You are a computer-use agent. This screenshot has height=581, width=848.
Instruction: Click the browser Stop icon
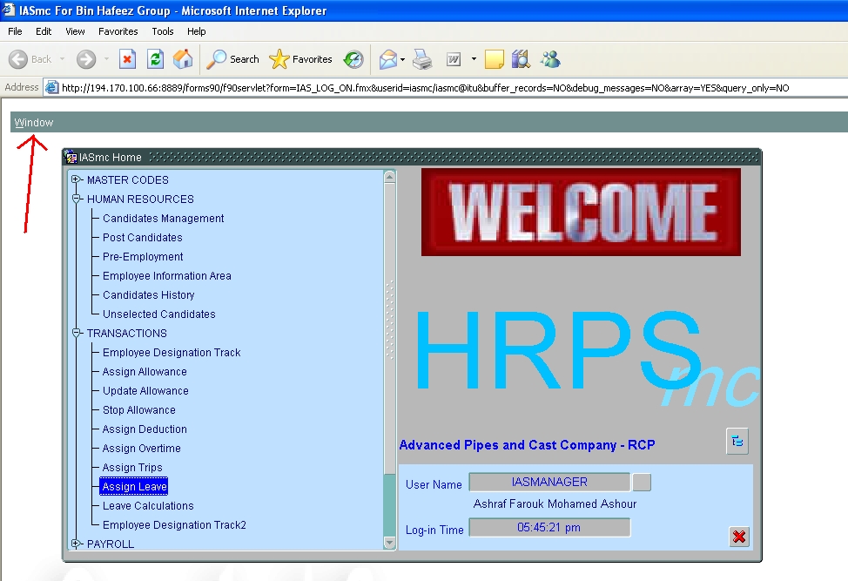tap(127, 59)
